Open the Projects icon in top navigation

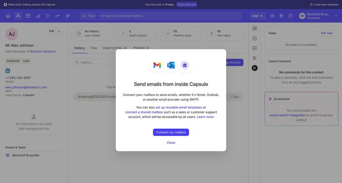[x=48, y=16]
